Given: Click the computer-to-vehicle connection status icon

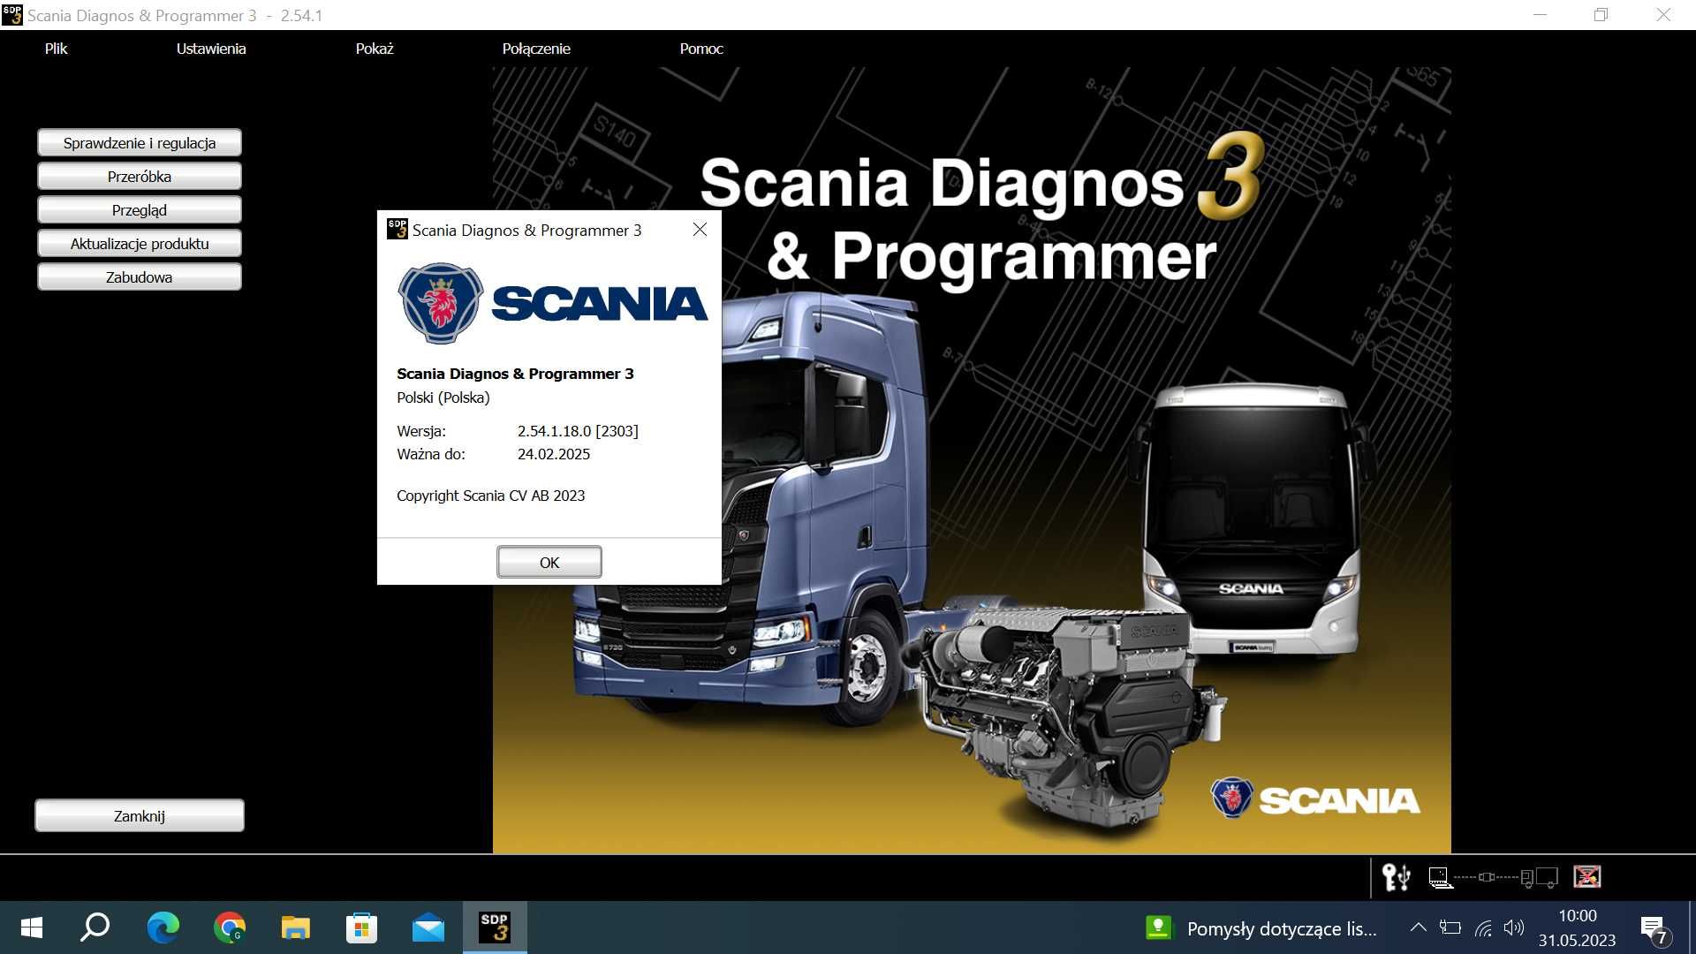Looking at the screenshot, I should (1493, 877).
